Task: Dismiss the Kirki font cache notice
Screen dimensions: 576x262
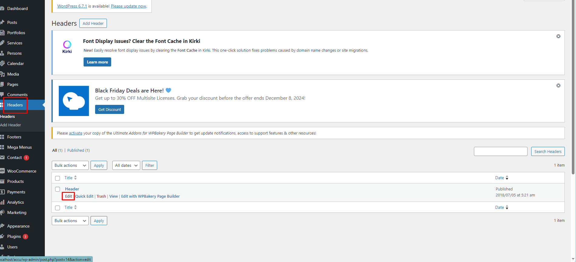Action: tap(558, 36)
